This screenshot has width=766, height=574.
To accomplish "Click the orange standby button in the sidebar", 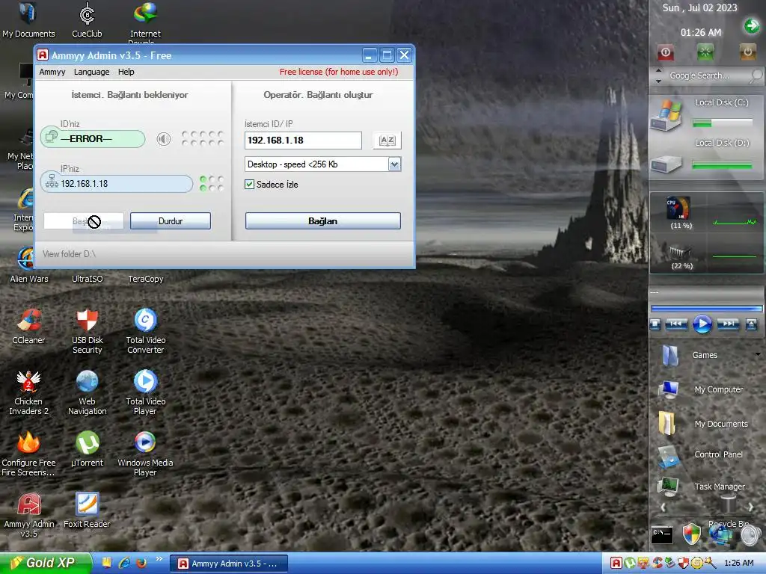I will [x=747, y=52].
